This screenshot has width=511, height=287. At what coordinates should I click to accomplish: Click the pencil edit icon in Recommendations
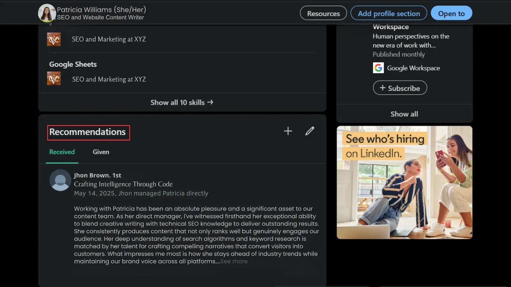[x=309, y=131]
